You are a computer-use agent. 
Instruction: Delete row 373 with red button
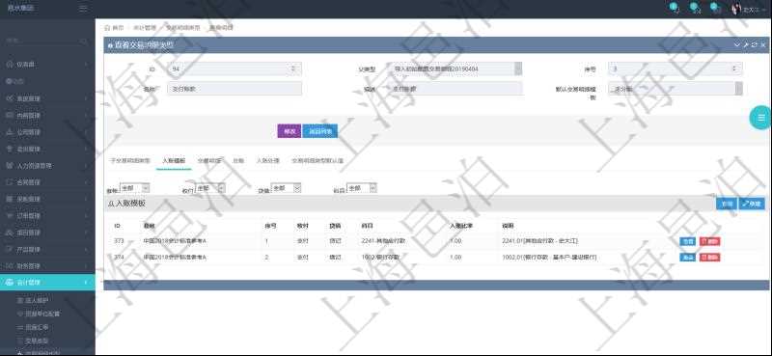coord(709,241)
